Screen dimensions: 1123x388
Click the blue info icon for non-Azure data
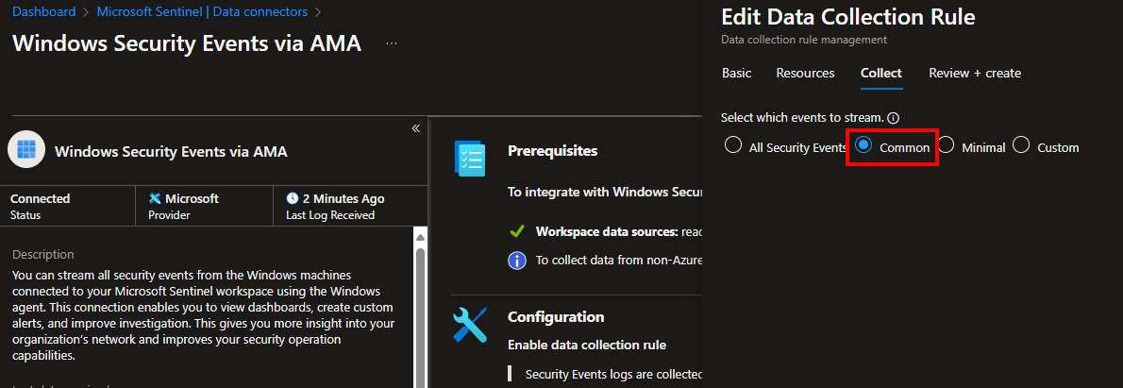tap(516, 261)
